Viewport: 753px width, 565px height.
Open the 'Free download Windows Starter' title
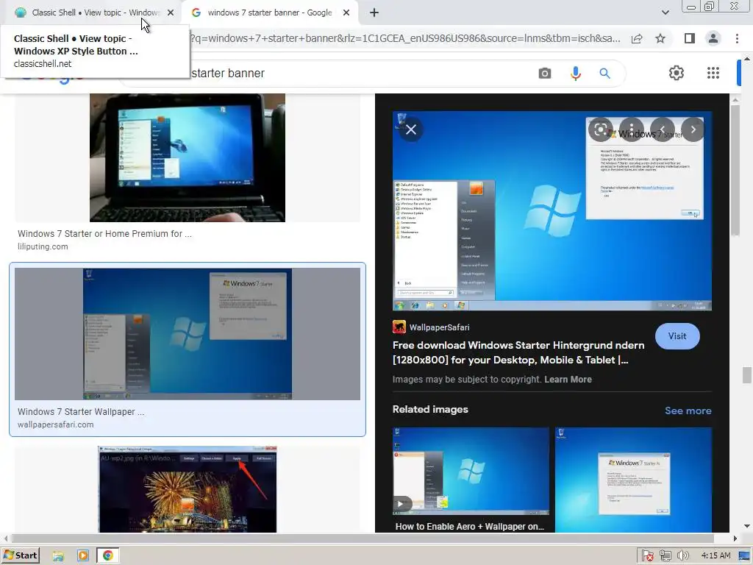pos(518,352)
